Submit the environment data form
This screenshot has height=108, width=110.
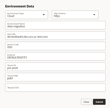pyautogui.click(x=99, y=102)
